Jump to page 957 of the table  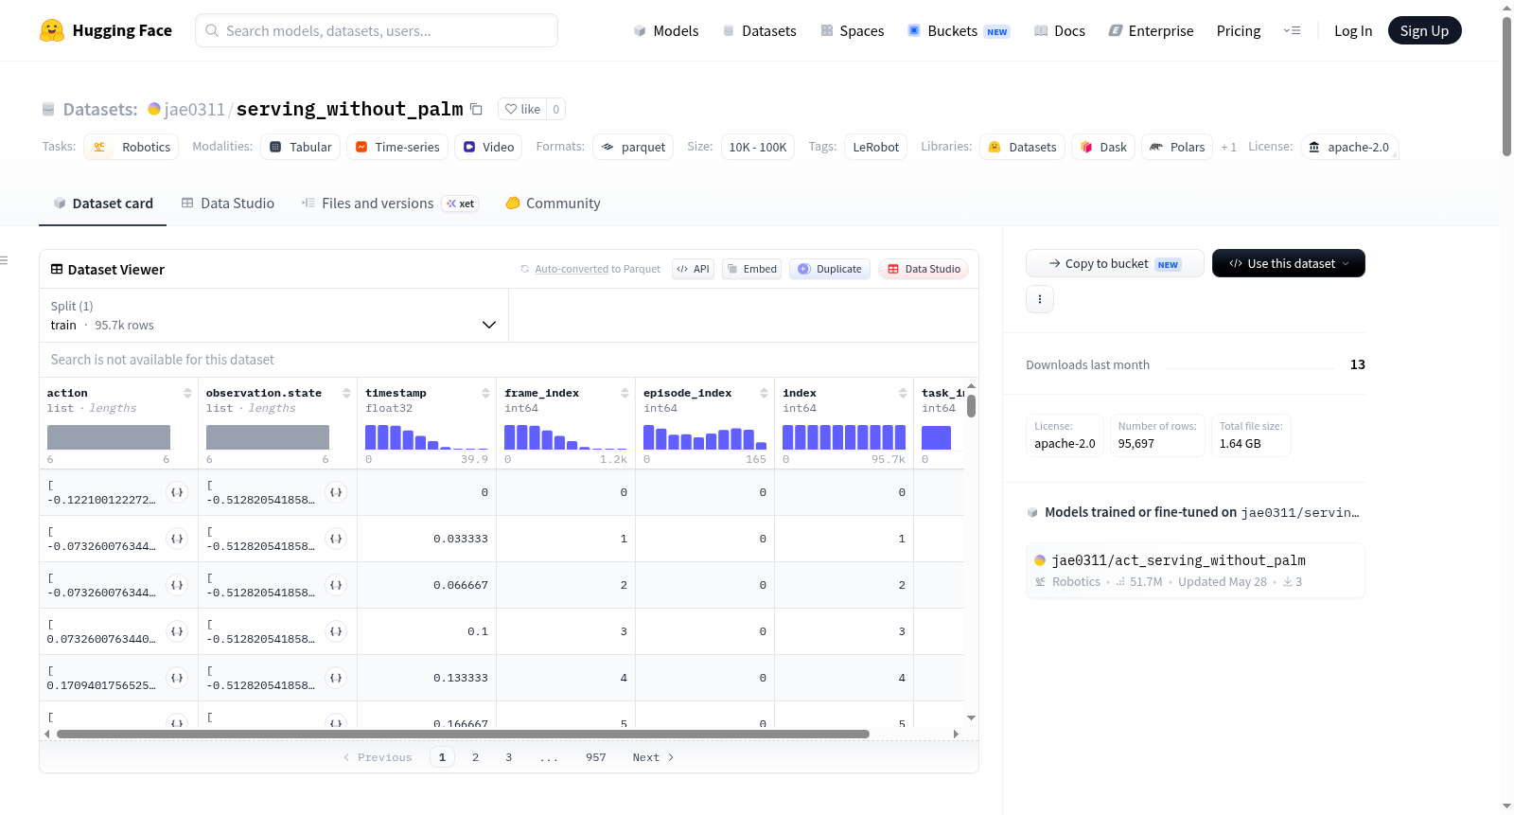595,757
